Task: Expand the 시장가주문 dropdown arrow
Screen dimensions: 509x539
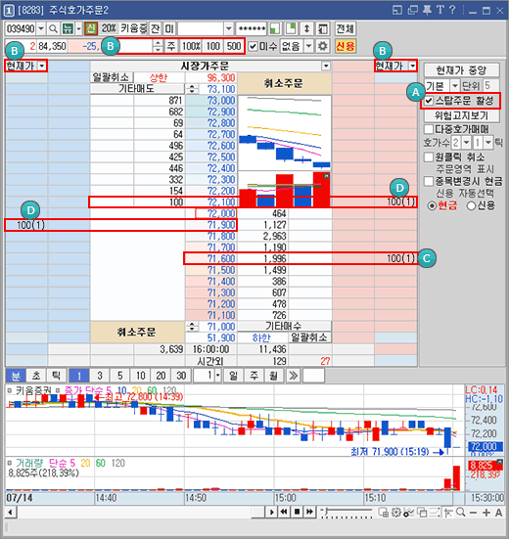Action: coord(325,66)
